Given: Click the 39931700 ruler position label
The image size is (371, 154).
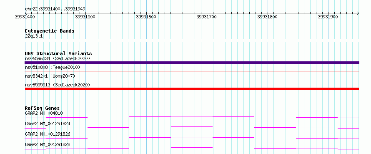Looking at the screenshot, I should click(x=207, y=17).
